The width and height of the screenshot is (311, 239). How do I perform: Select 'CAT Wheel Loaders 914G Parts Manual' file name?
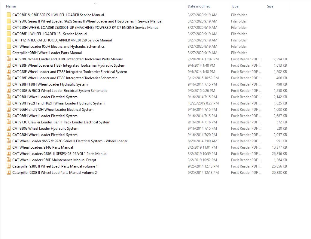(x=43, y=147)
